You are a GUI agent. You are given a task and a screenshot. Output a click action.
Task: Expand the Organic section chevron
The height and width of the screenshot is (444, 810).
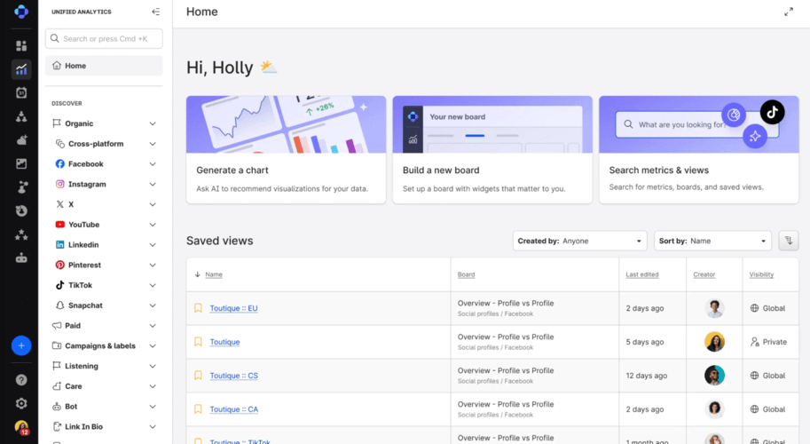(x=153, y=123)
